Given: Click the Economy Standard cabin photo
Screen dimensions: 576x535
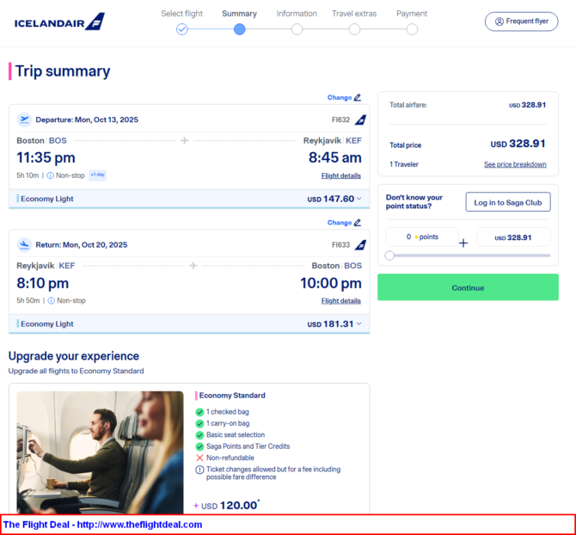Looking at the screenshot, I should click(x=100, y=452).
